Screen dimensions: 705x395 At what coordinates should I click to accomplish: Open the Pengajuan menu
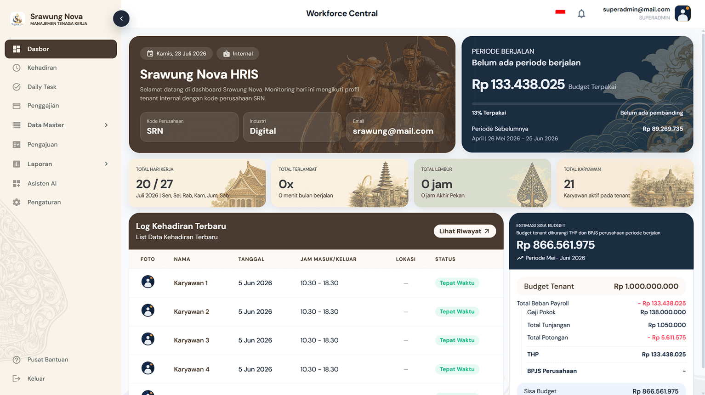(x=61, y=145)
